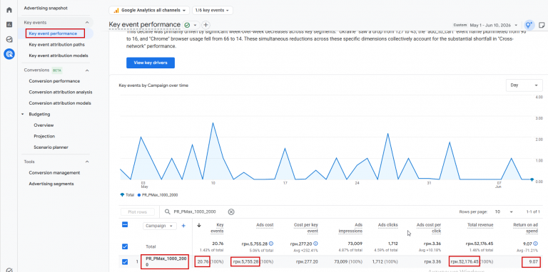Open the Rows per page dropdown
Image resolution: width=548 pixels, height=272 pixels.
(504, 211)
